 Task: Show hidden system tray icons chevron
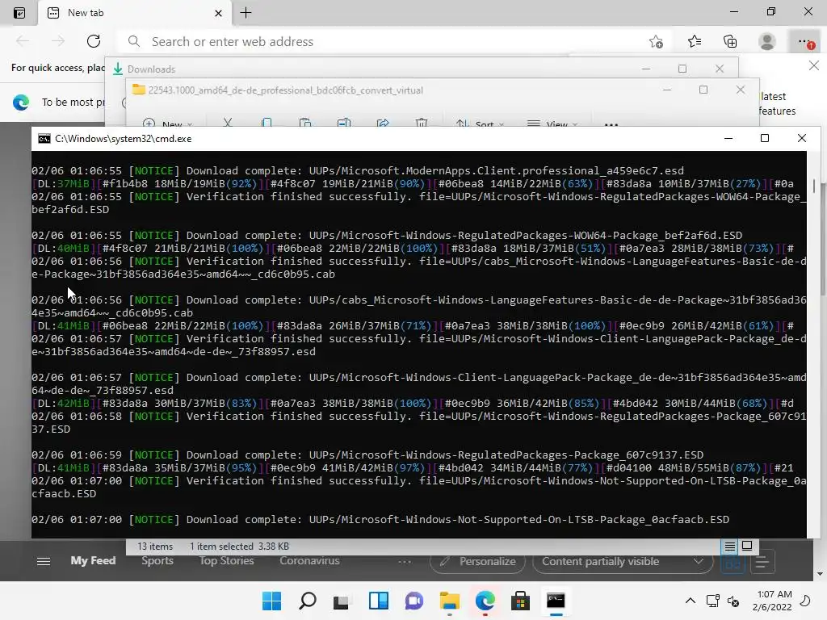point(690,601)
